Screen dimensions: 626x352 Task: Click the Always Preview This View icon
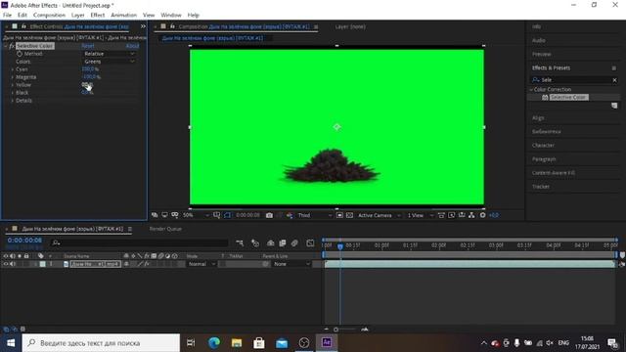[x=155, y=215]
